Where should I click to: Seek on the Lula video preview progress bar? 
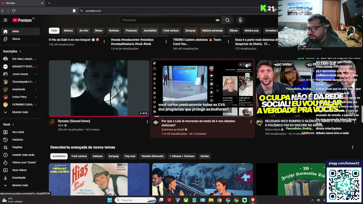pos(202,116)
